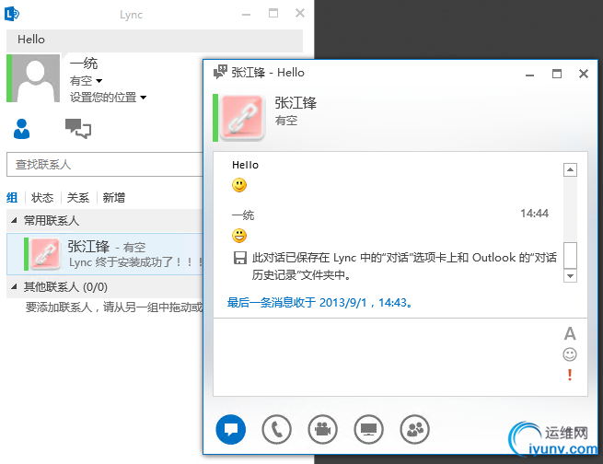Viewport: 603px width, 464px height.
Task: Click the Hello personal note field
Action: tap(155, 40)
